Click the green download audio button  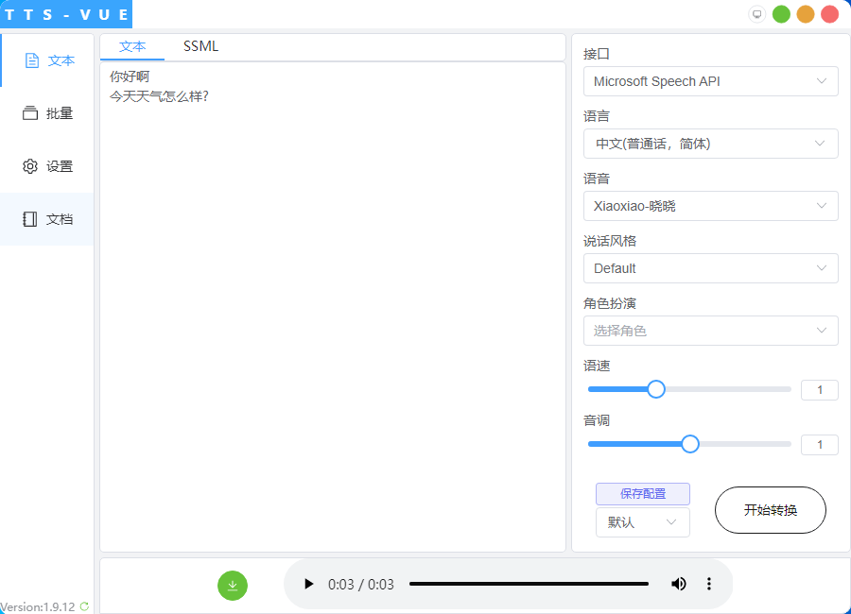[233, 586]
